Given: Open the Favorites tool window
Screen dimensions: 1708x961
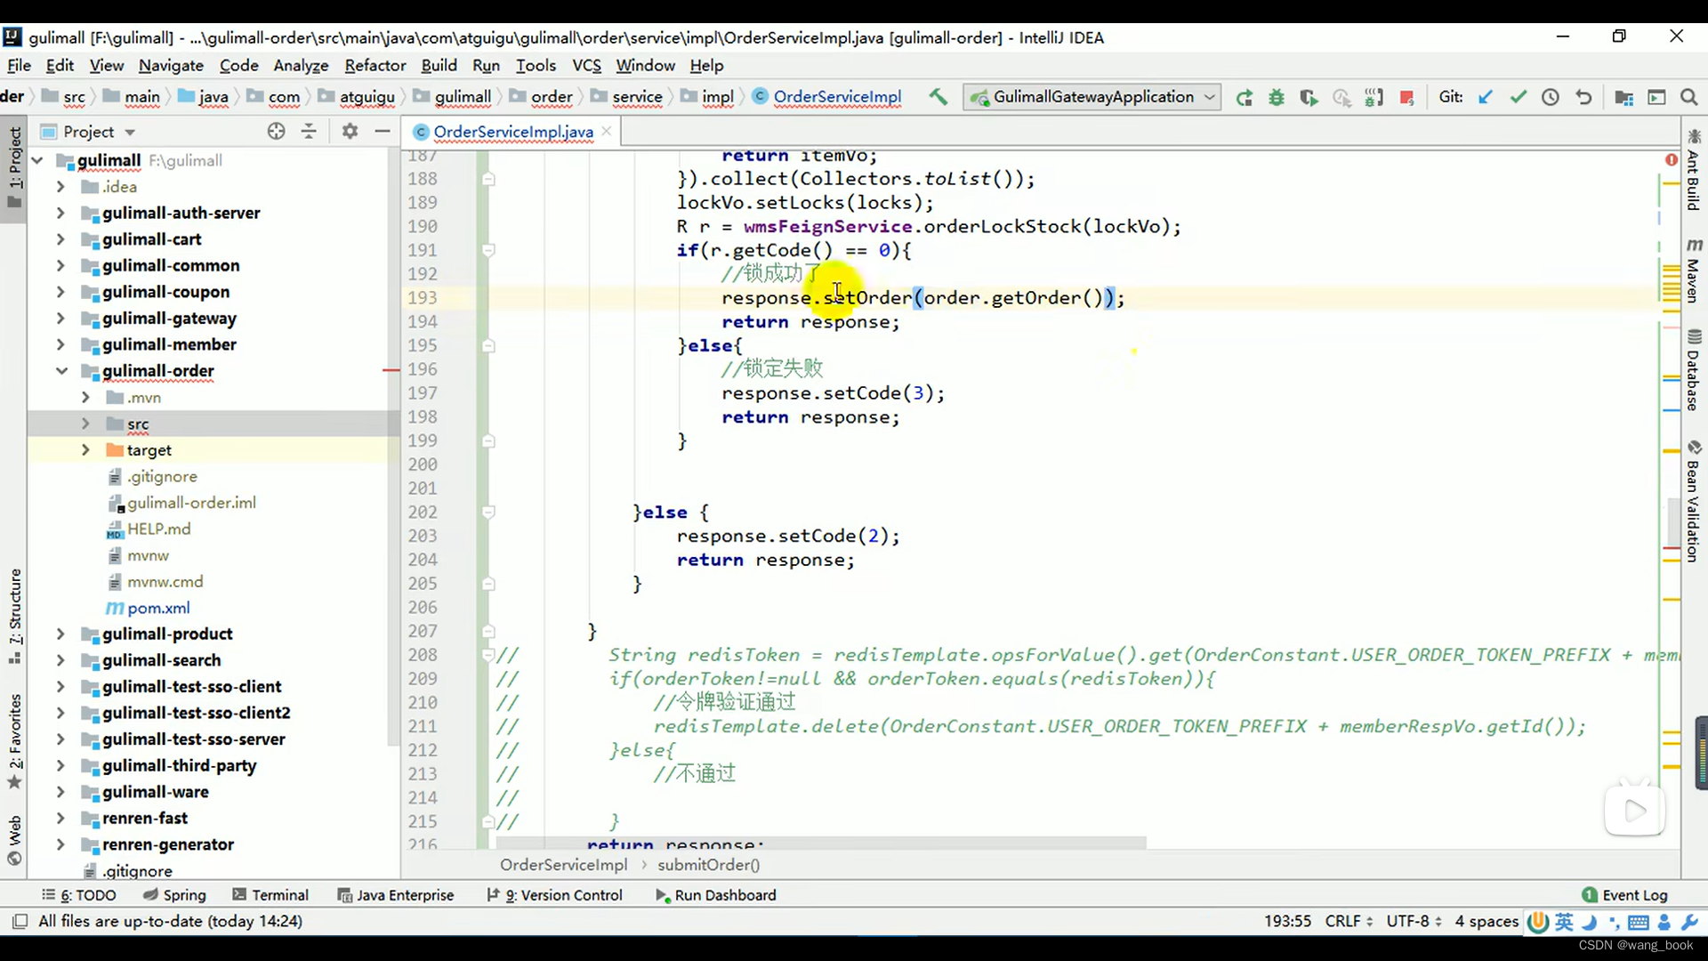Looking at the screenshot, I should [15, 740].
